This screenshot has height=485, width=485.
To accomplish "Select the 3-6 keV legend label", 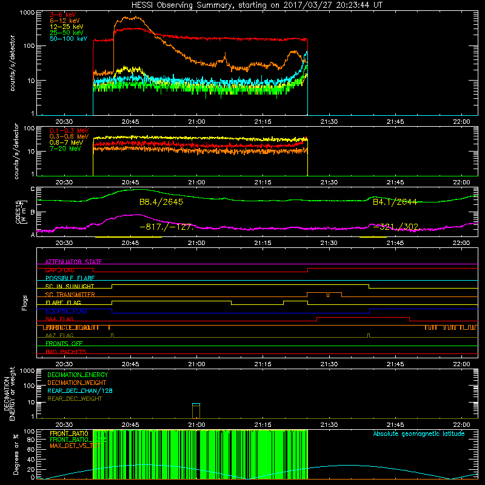I will [x=62, y=15].
